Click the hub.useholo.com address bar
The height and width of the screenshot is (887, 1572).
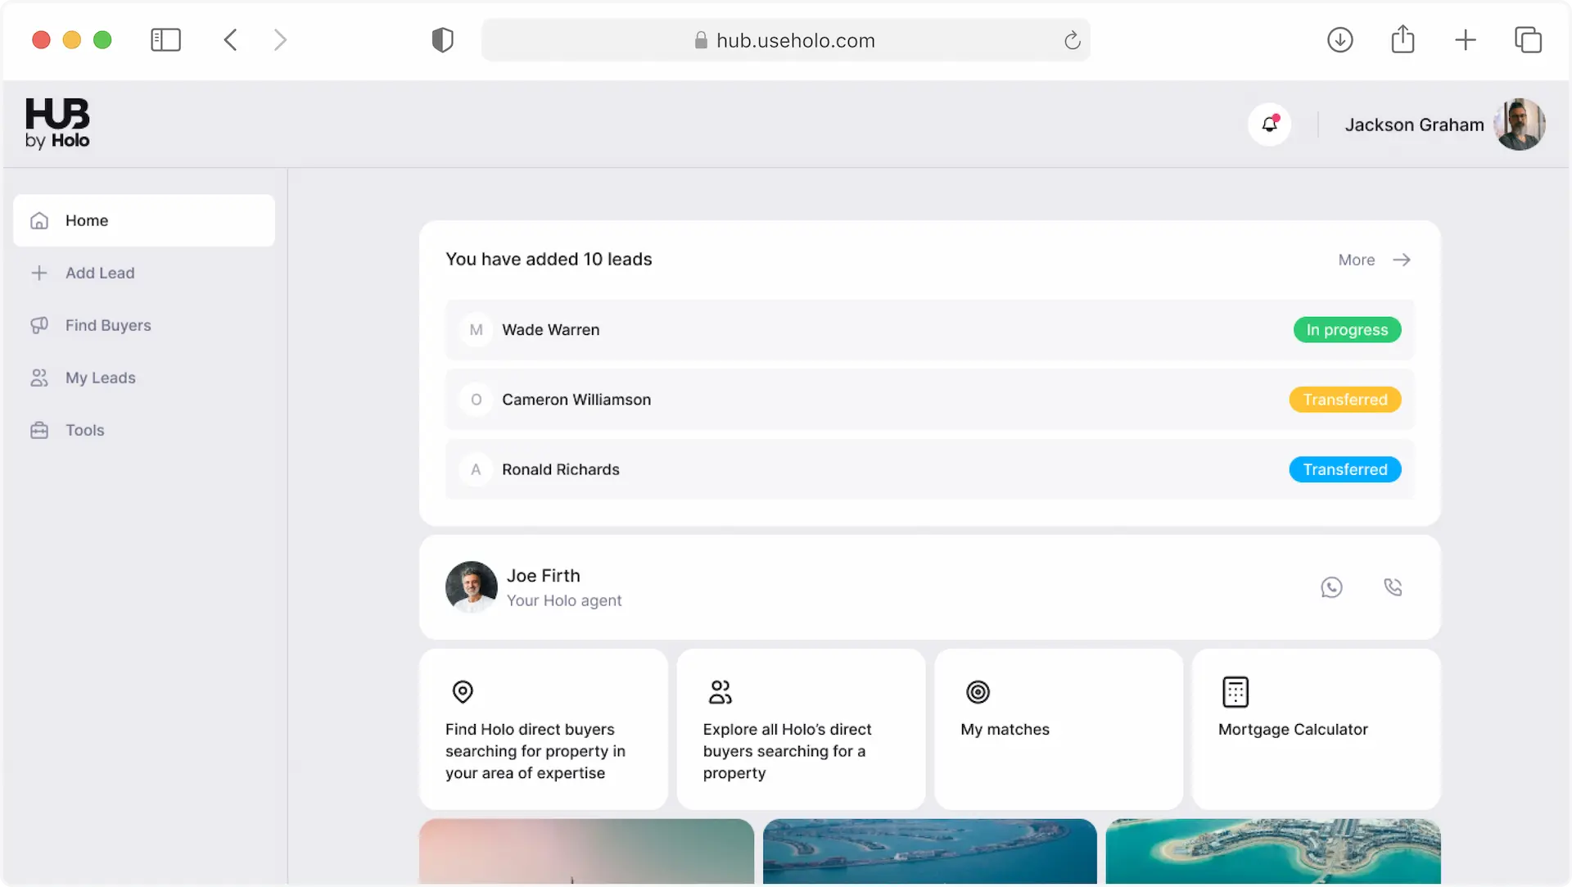click(x=785, y=40)
